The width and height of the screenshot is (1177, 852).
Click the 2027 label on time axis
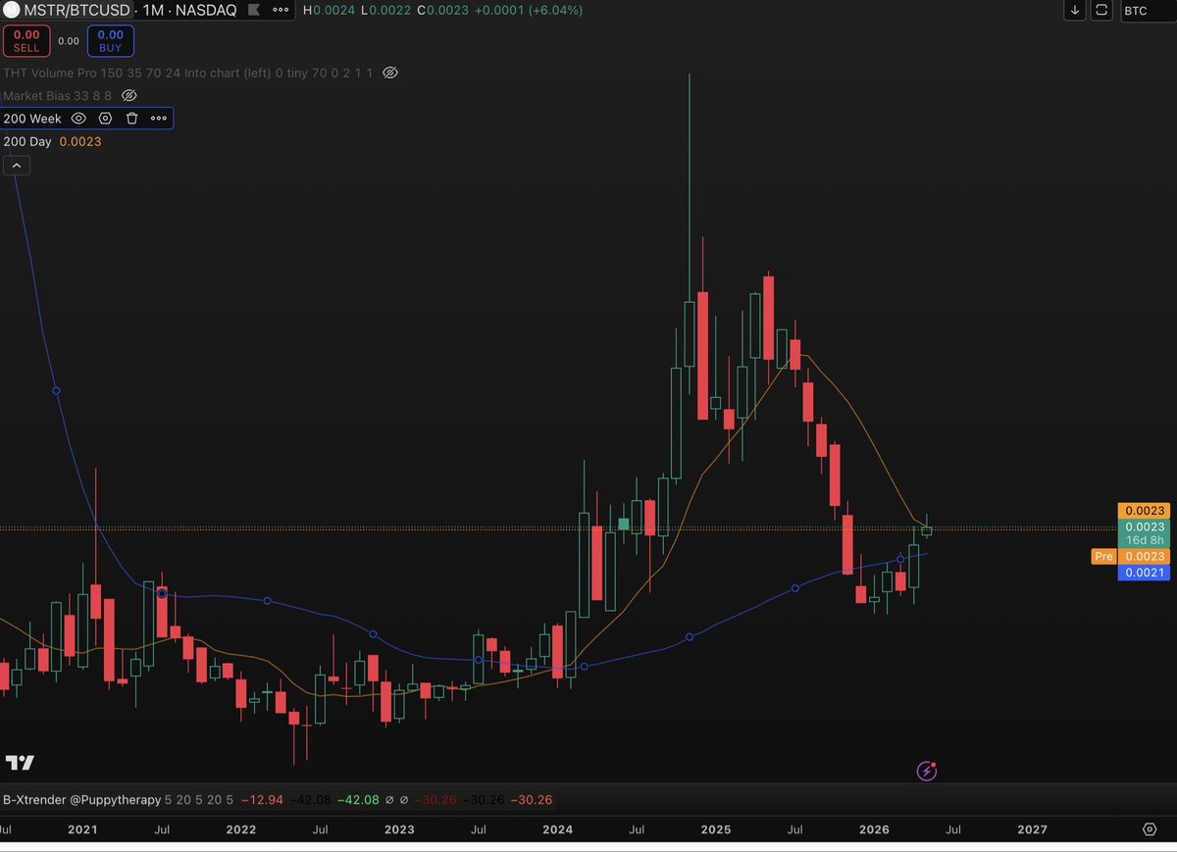(1032, 829)
